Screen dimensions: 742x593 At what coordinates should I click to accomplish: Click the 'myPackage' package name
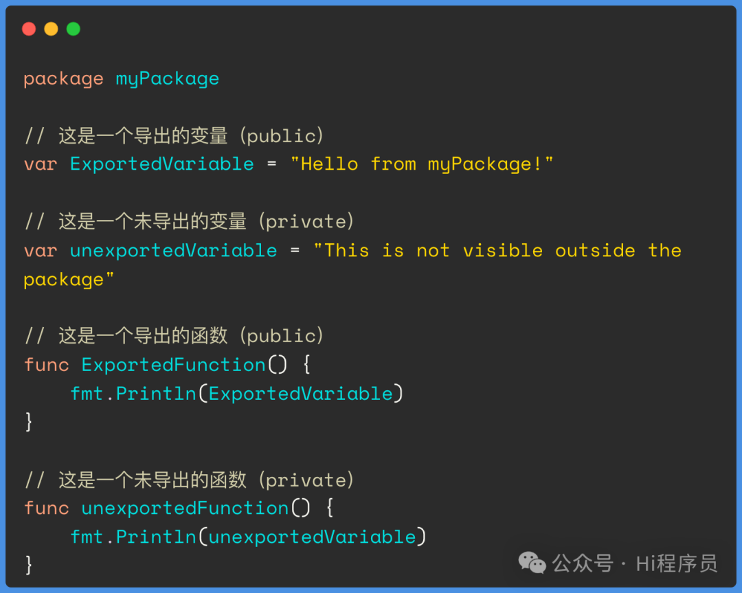[x=168, y=79]
